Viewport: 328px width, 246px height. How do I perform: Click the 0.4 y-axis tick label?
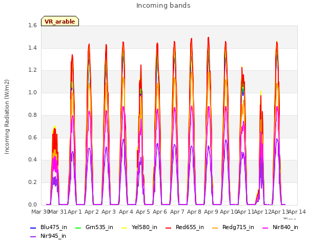click(32, 160)
